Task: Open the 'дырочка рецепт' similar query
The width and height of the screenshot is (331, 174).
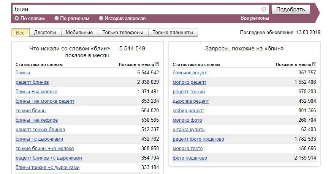Action: click(x=191, y=101)
